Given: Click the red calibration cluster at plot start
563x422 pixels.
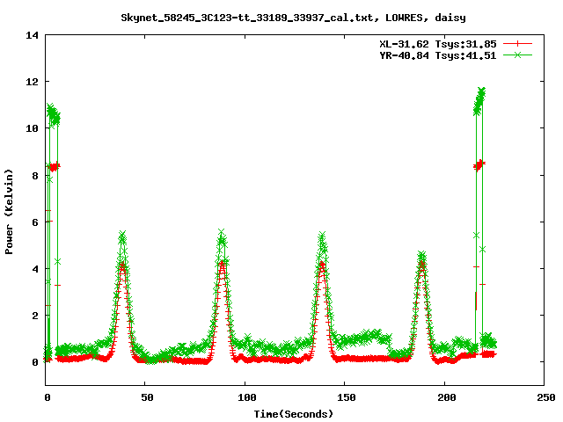Looking at the screenshot, I should pyautogui.click(x=55, y=165).
